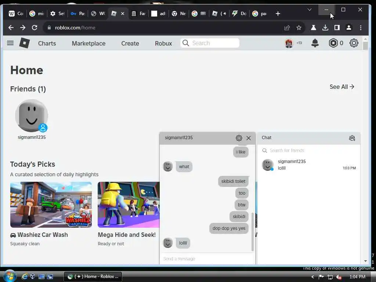Switch to the 'ffff' Google tab
The image size is (376, 282).
199,14
